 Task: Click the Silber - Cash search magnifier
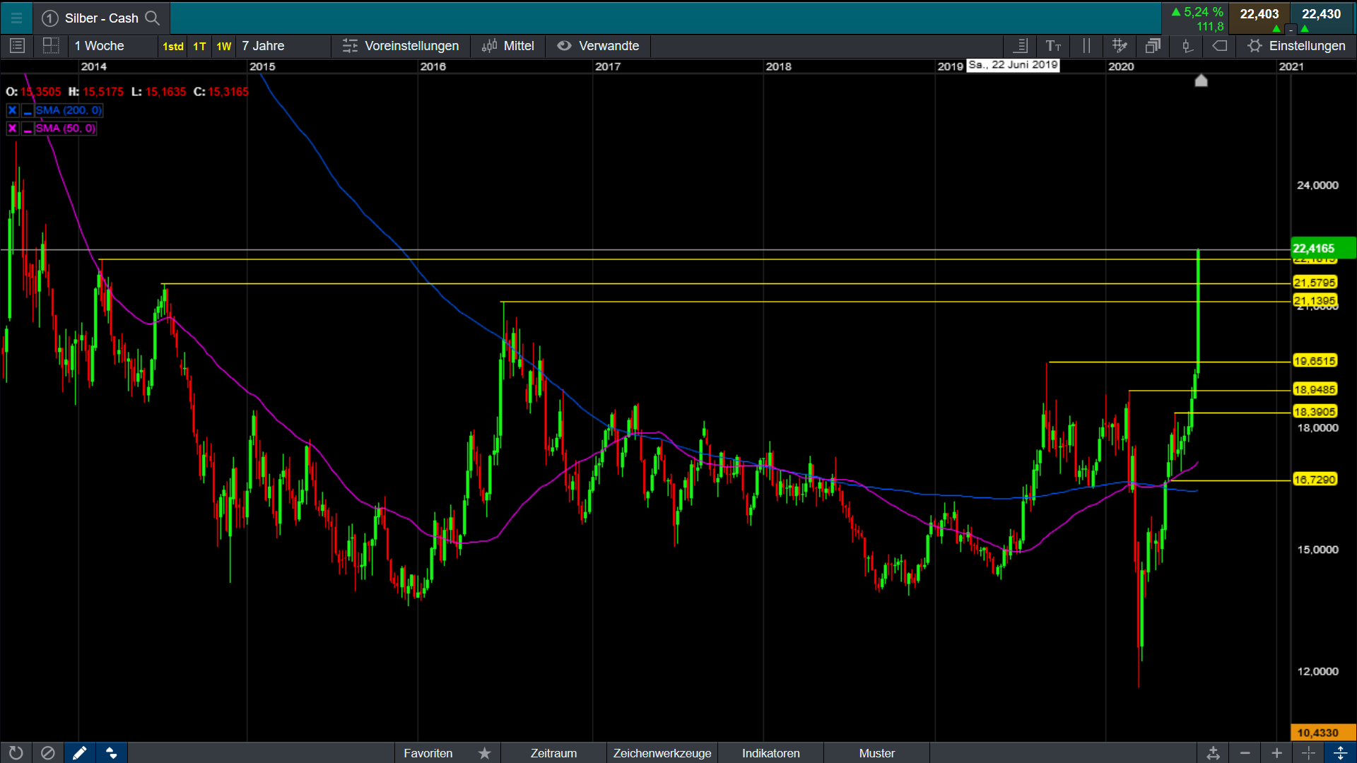click(152, 18)
